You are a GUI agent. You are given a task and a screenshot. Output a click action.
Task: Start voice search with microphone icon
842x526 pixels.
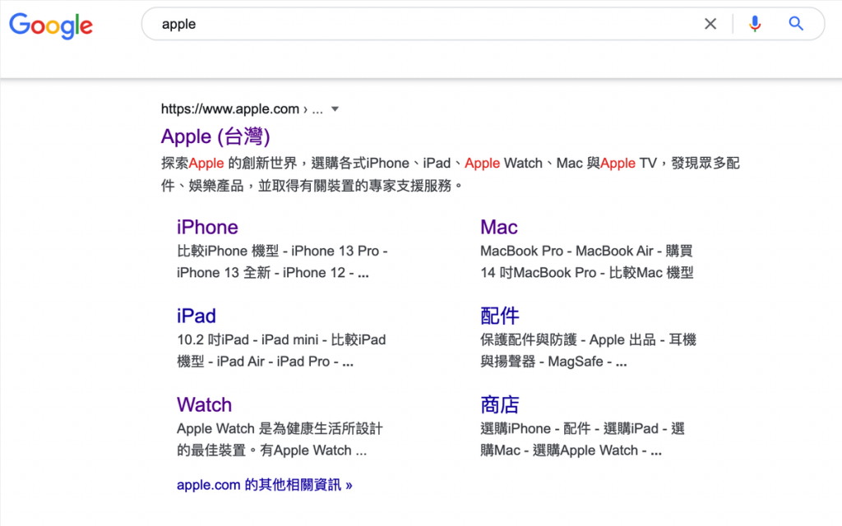click(x=755, y=24)
